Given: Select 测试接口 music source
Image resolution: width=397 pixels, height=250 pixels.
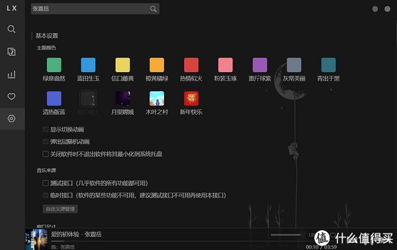Looking at the screenshot, I should coord(46,183).
